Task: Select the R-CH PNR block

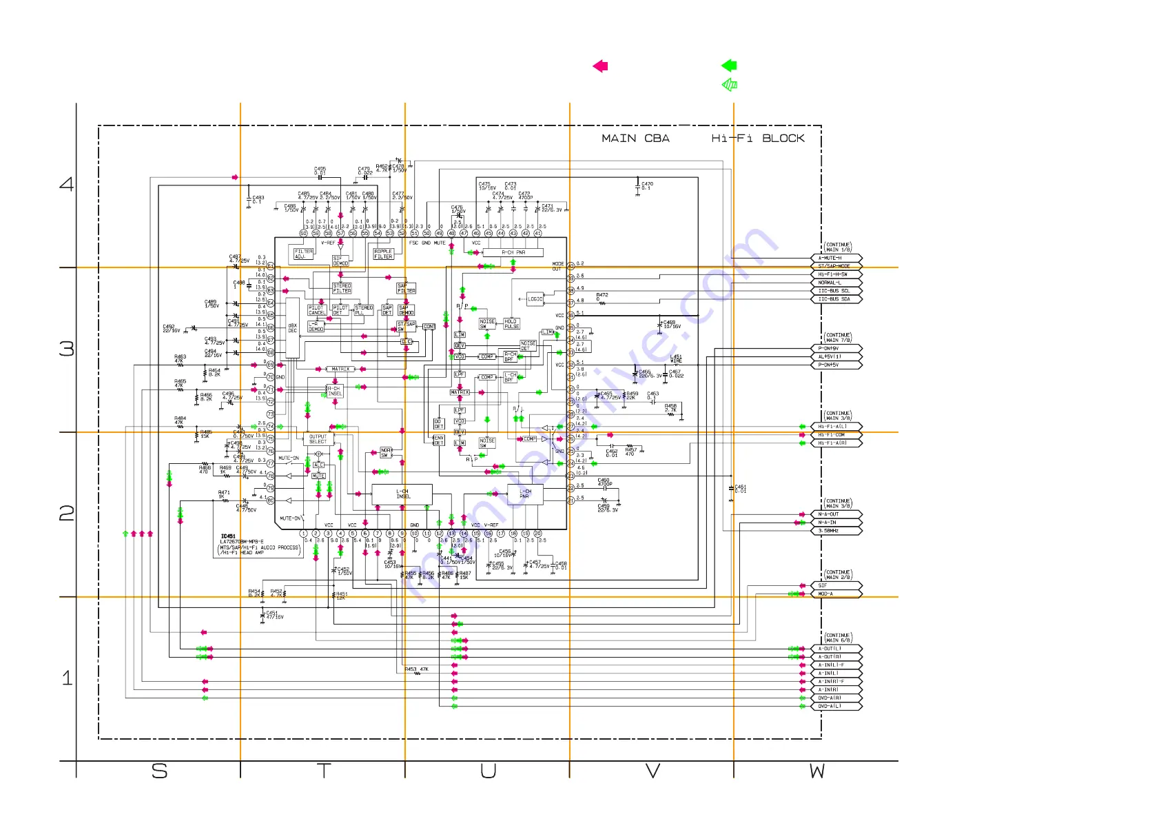Action: 513,252
